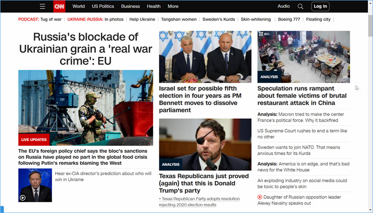Open the World section
373x213 pixels.
coord(78,6)
